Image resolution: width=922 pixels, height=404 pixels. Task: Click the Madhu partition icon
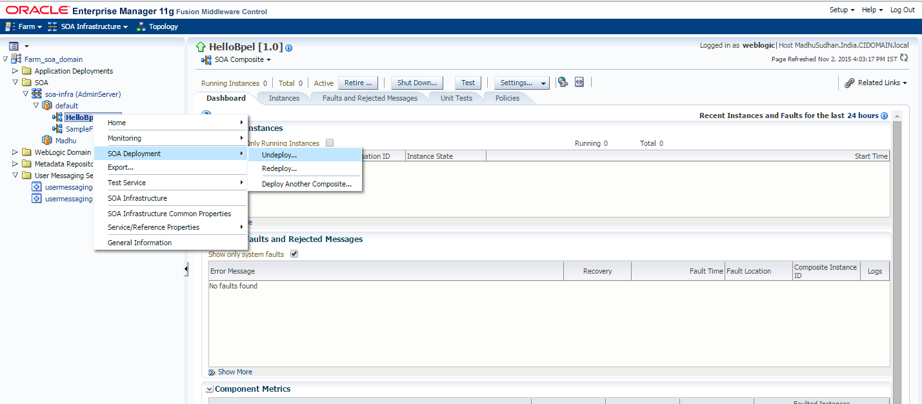47,141
